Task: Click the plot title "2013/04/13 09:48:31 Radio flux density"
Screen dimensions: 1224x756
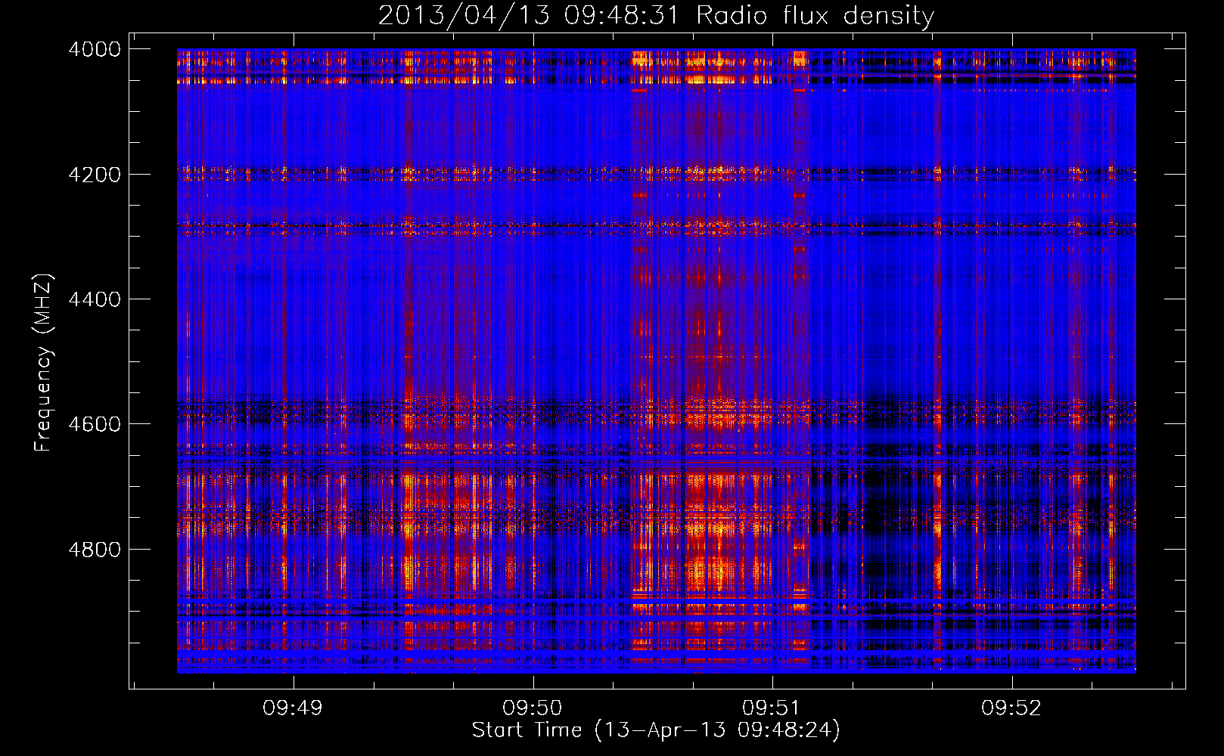Action: coord(656,16)
